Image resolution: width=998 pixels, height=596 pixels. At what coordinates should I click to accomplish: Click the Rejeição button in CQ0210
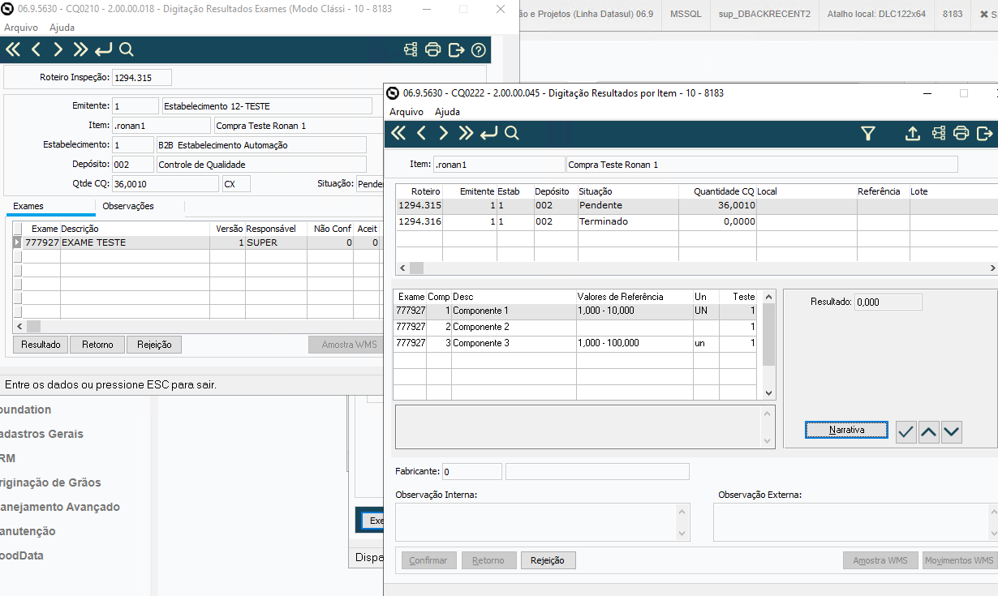[x=154, y=345]
